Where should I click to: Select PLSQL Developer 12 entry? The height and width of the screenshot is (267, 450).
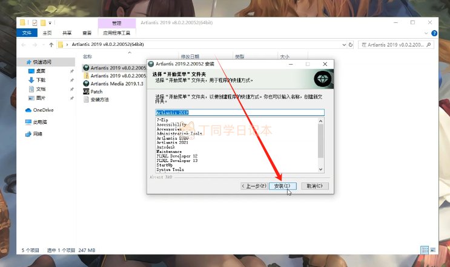pyautogui.click(x=177, y=156)
